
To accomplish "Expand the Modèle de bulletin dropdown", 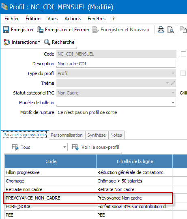I will (x=173, y=103).
